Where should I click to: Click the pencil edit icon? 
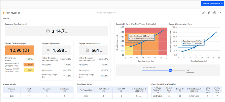pos(203,13)
